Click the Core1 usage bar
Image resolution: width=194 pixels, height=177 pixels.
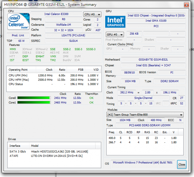34,102
